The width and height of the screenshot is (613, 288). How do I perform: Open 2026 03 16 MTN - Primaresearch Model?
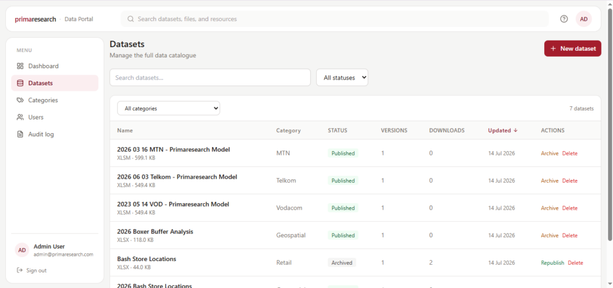pos(174,149)
